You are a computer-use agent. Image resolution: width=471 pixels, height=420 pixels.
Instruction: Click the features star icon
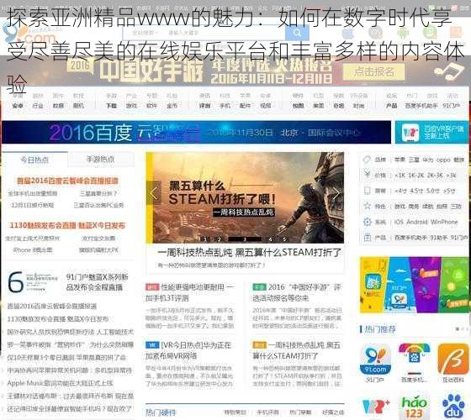[x=367, y=206]
